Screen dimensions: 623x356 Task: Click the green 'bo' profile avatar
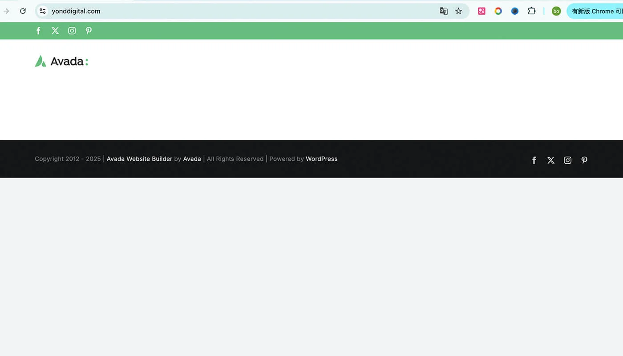[556, 11]
